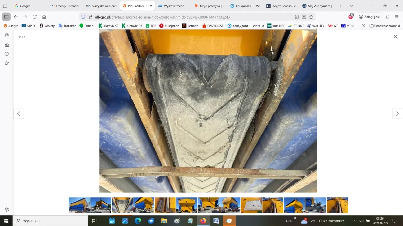
Task: Open the Klaravik SE bookmark
Action: click(x=108, y=26)
